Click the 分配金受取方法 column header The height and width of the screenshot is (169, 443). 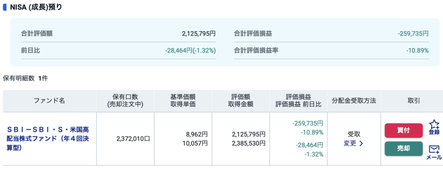tap(354, 101)
